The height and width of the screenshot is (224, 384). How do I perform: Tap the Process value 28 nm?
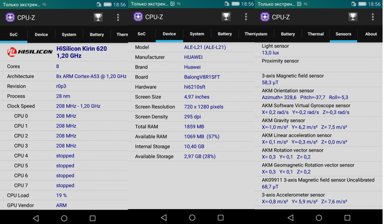pyautogui.click(x=63, y=96)
